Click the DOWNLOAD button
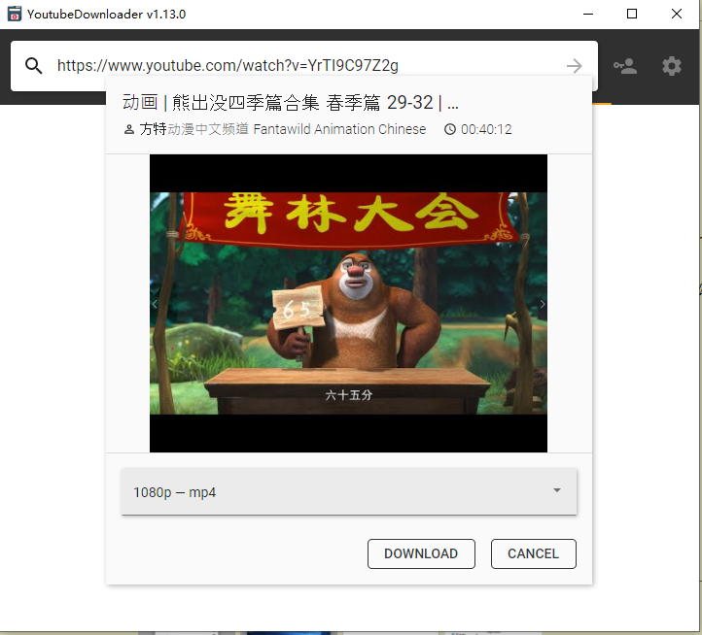702x635 pixels. coord(421,553)
